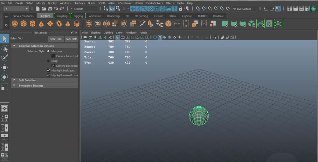Click the New Scene icon
The width and height of the screenshot is (318, 162).
(38, 9)
